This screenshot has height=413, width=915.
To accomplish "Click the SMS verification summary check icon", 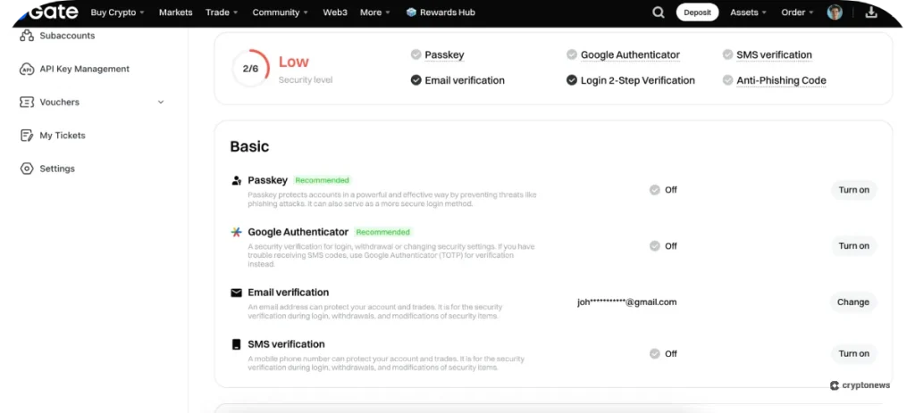I will [x=727, y=54].
